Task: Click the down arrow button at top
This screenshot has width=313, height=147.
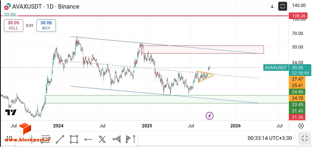Action: [272, 6]
